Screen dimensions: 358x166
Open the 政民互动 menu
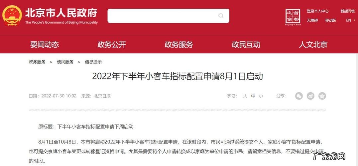coord(246,44)
